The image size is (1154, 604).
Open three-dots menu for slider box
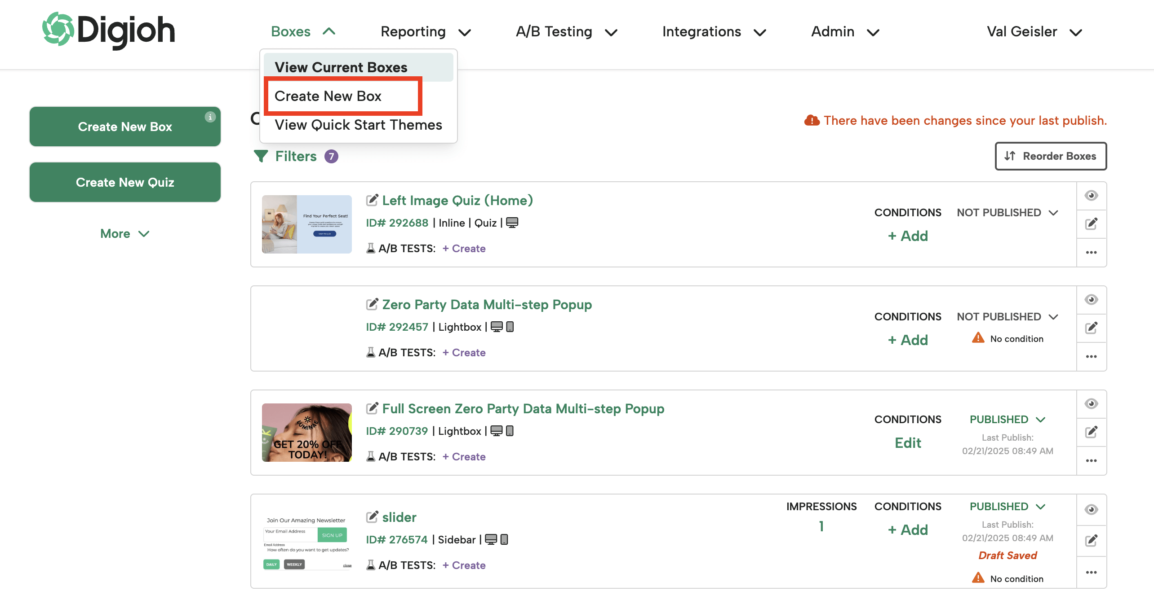[1091, 572]
